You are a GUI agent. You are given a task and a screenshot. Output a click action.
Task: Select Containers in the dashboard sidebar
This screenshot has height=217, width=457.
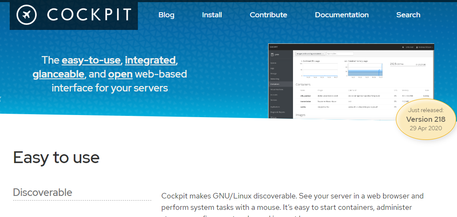click(275, 84)
